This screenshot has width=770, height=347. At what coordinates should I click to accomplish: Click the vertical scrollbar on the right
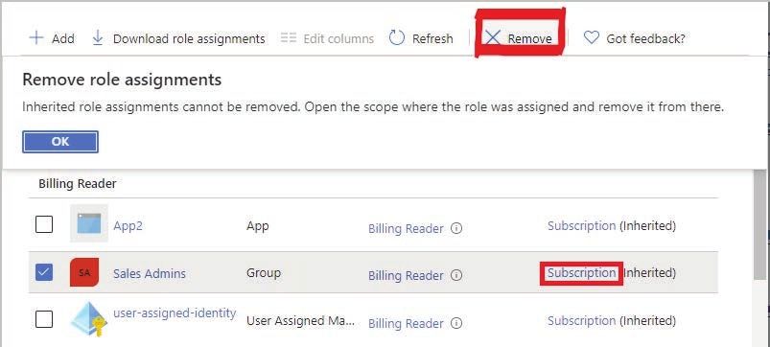coord(759,226)
